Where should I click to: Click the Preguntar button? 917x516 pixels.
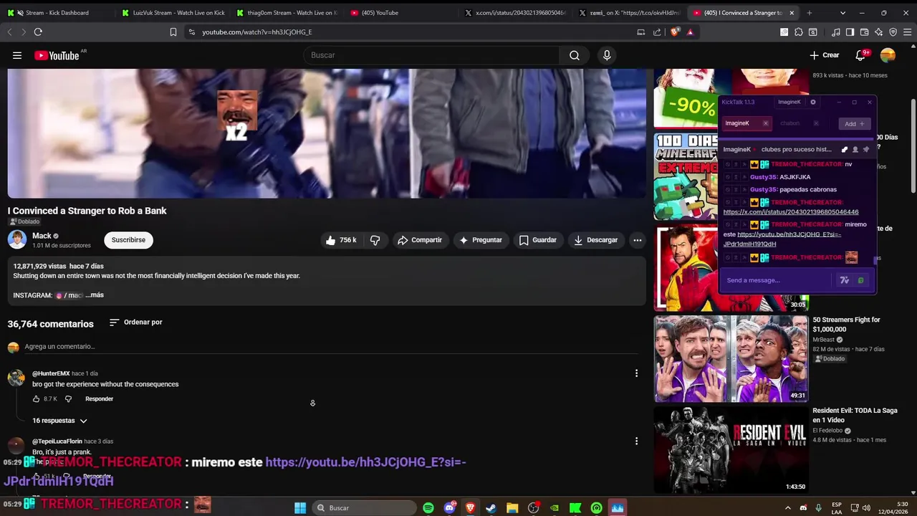point(481,240)
